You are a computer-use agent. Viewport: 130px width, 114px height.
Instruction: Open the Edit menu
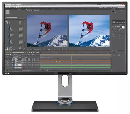click(8, 6)
